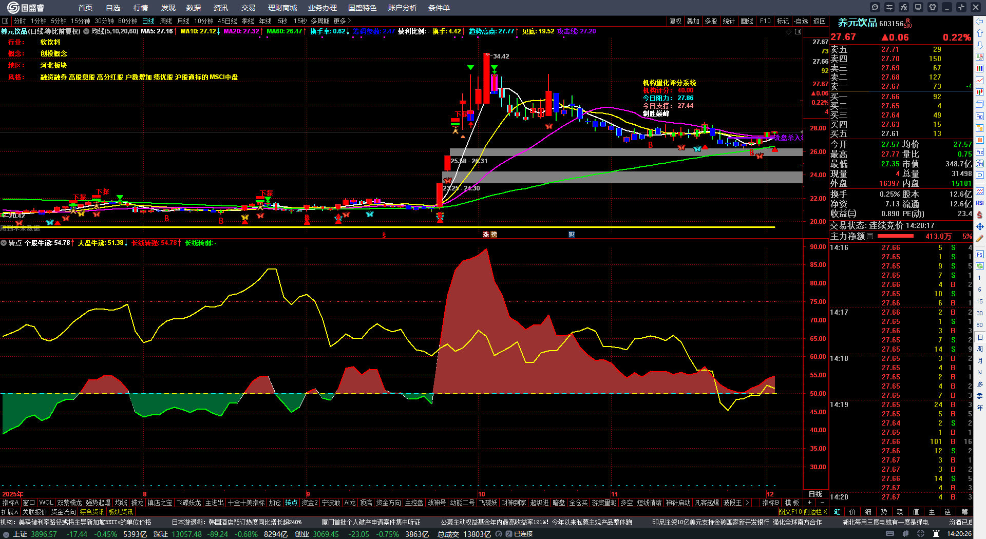The width and height of the screenshot is (986, 539).
Task: Open the 统计 statistics dropdown
Action: tap(729, 21)
